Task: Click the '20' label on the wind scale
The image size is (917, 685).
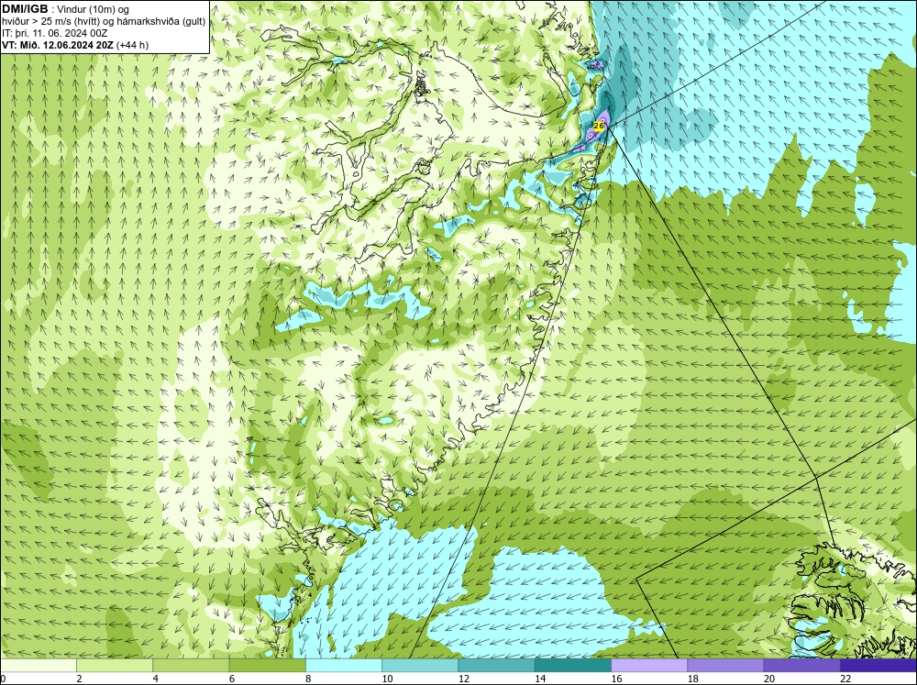Action: tap(768, 679)
